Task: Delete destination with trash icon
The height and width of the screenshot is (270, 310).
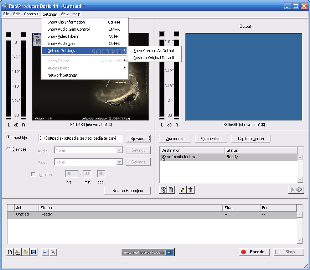Action: point(190,190)
